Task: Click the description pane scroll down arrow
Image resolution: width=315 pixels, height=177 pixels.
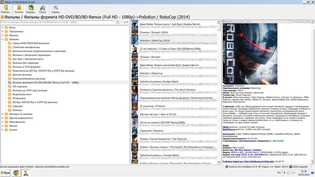Action: click(313, 162)
